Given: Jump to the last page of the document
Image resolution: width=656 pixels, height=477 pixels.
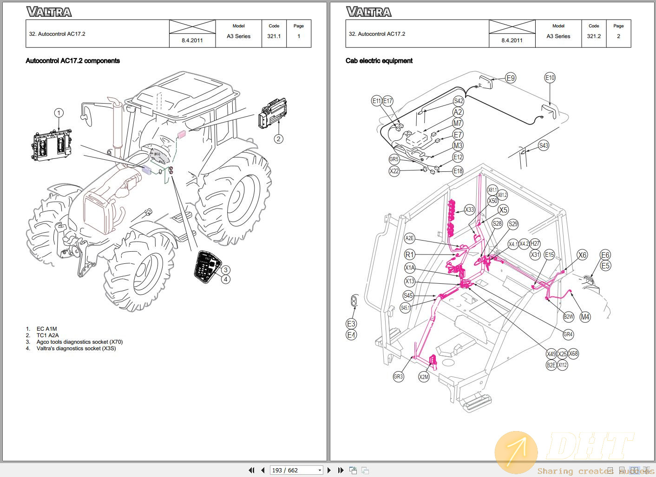Looking at the screenshot, I should [341, 470].
